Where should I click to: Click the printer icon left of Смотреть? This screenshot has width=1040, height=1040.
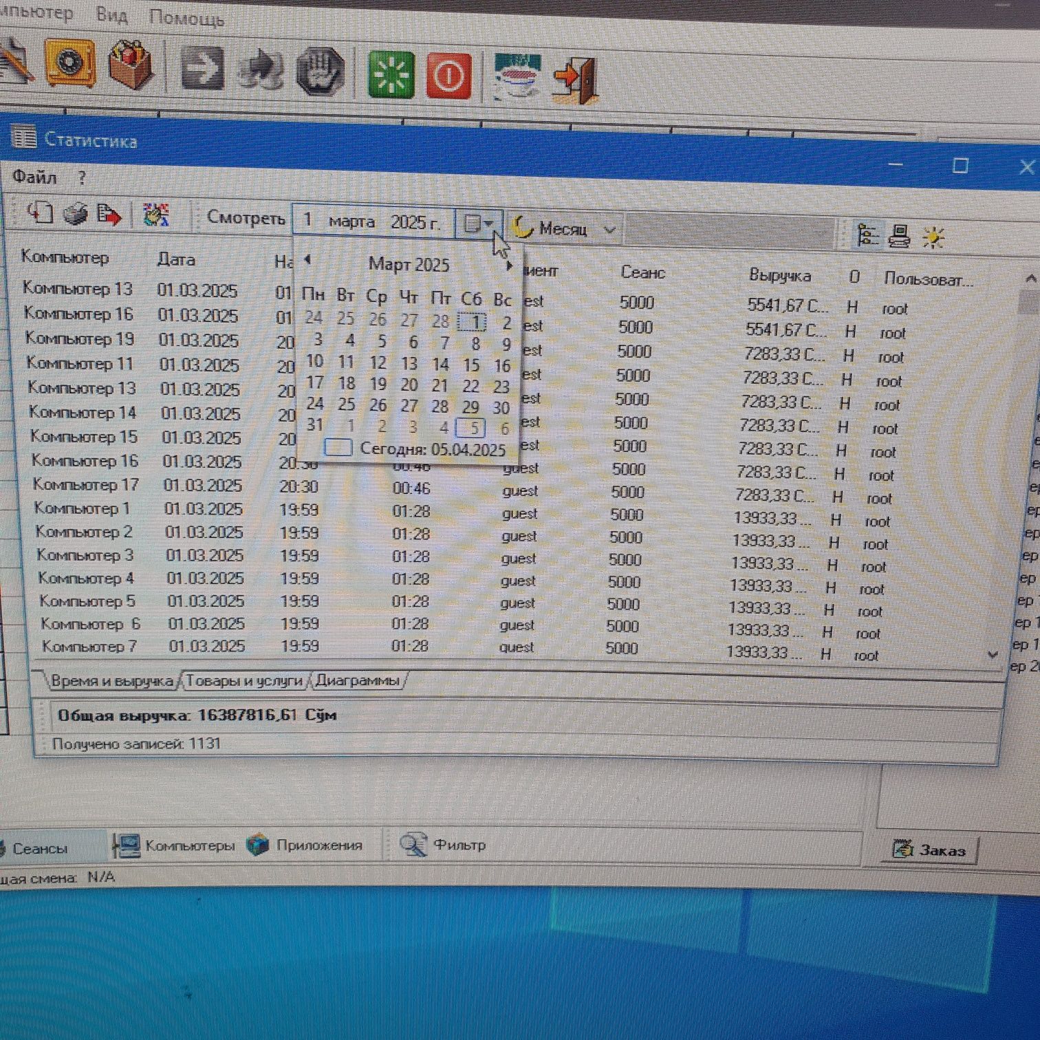(75, 214)
